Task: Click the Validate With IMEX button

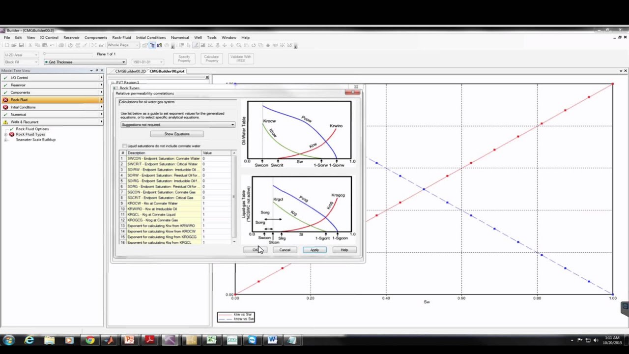Action: click(x=240, y=59)
